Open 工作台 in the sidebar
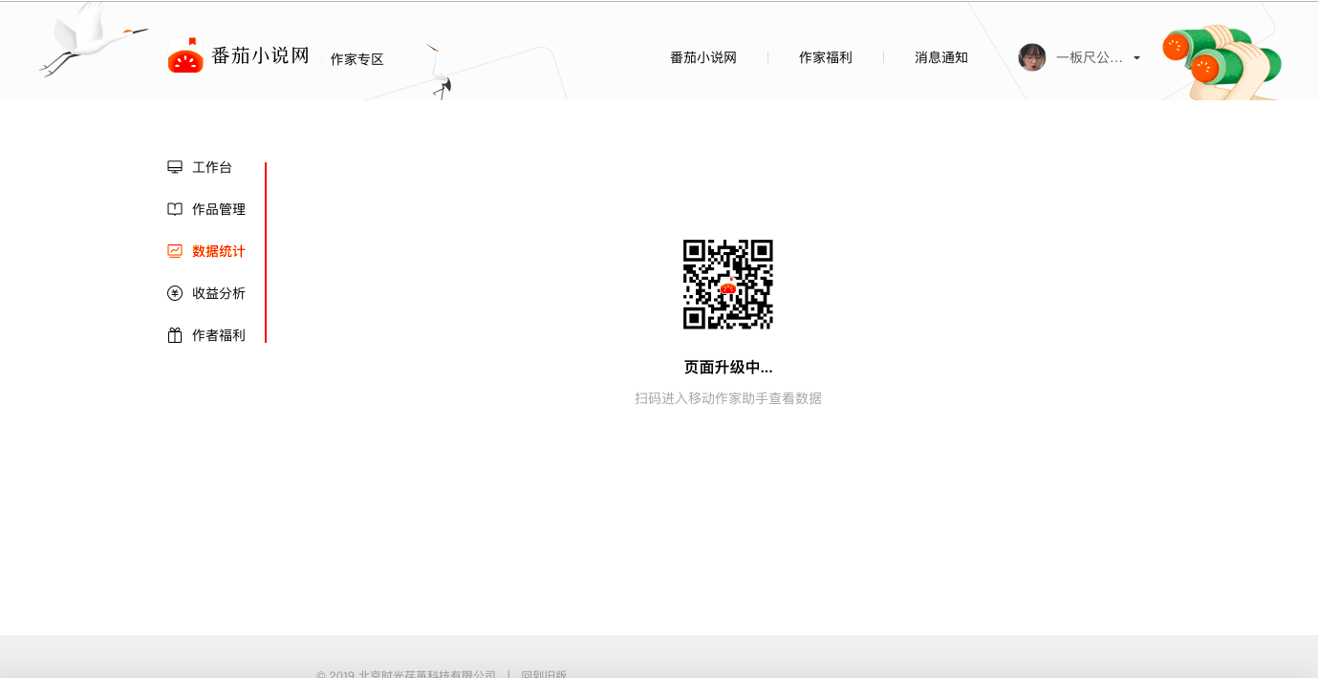 tap(212, 167)
